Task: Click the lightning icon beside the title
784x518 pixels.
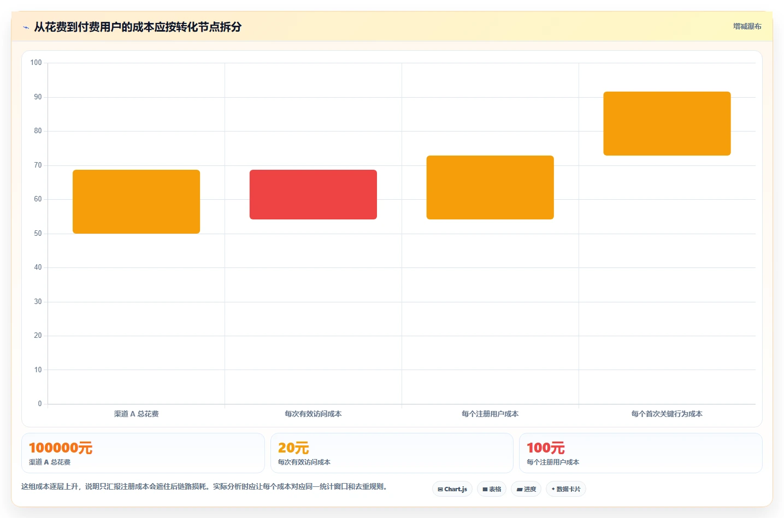Action: [x=26, y=27]
